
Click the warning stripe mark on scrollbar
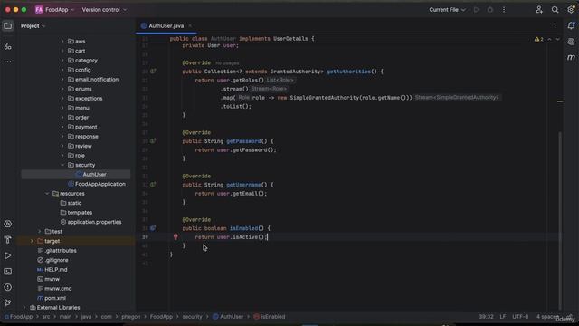point(560,101)
